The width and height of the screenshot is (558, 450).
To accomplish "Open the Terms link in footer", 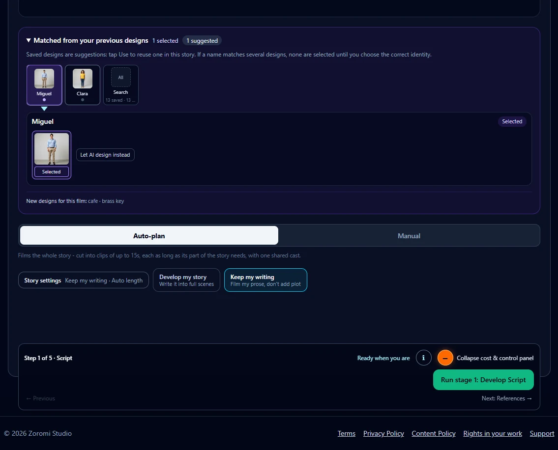I will pos(347,433).
